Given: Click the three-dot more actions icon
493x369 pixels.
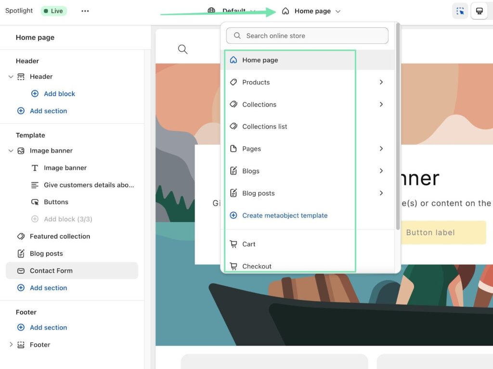Looking at the screenshot, I should click(85, 11).
